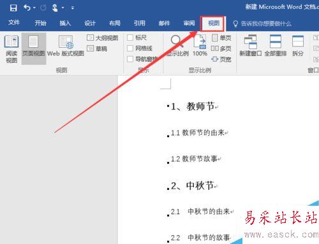Choose 页宽 page width zoom

click(x=221, y=59)
